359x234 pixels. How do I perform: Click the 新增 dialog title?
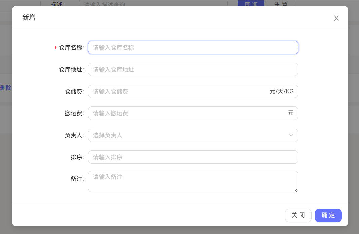click(x=29, y=17)
